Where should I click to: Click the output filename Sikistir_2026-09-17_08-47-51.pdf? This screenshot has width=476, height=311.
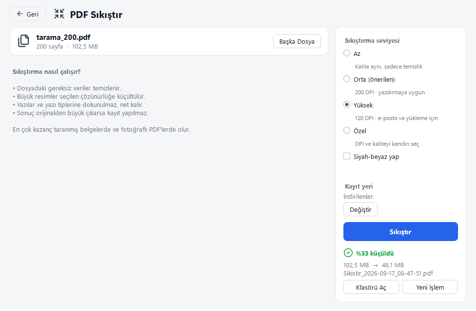click(388, 273)
